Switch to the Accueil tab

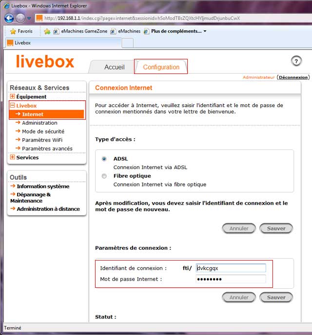(114, 67)
